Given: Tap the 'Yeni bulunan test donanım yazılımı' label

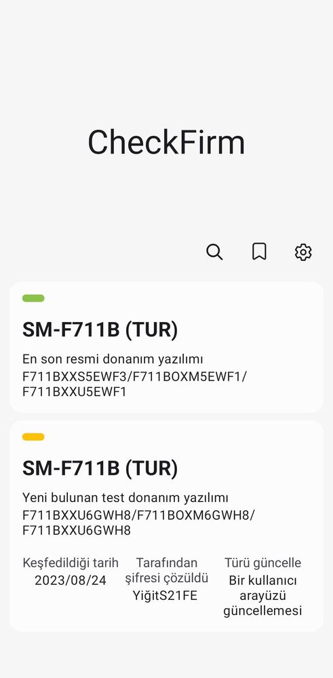Looking at the screenshot, I should pyautogui.click(x=125, y=498).
